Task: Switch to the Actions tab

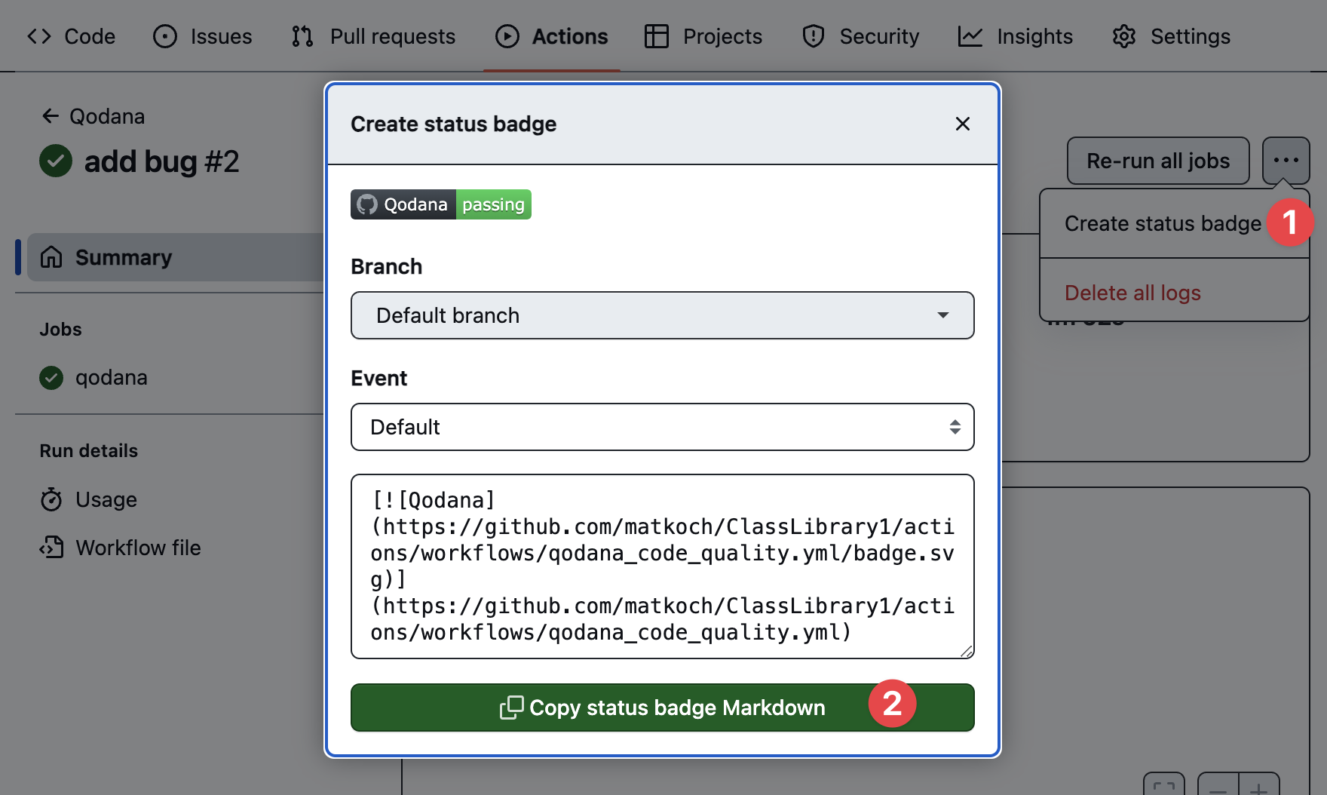Action: coord(551,36)
